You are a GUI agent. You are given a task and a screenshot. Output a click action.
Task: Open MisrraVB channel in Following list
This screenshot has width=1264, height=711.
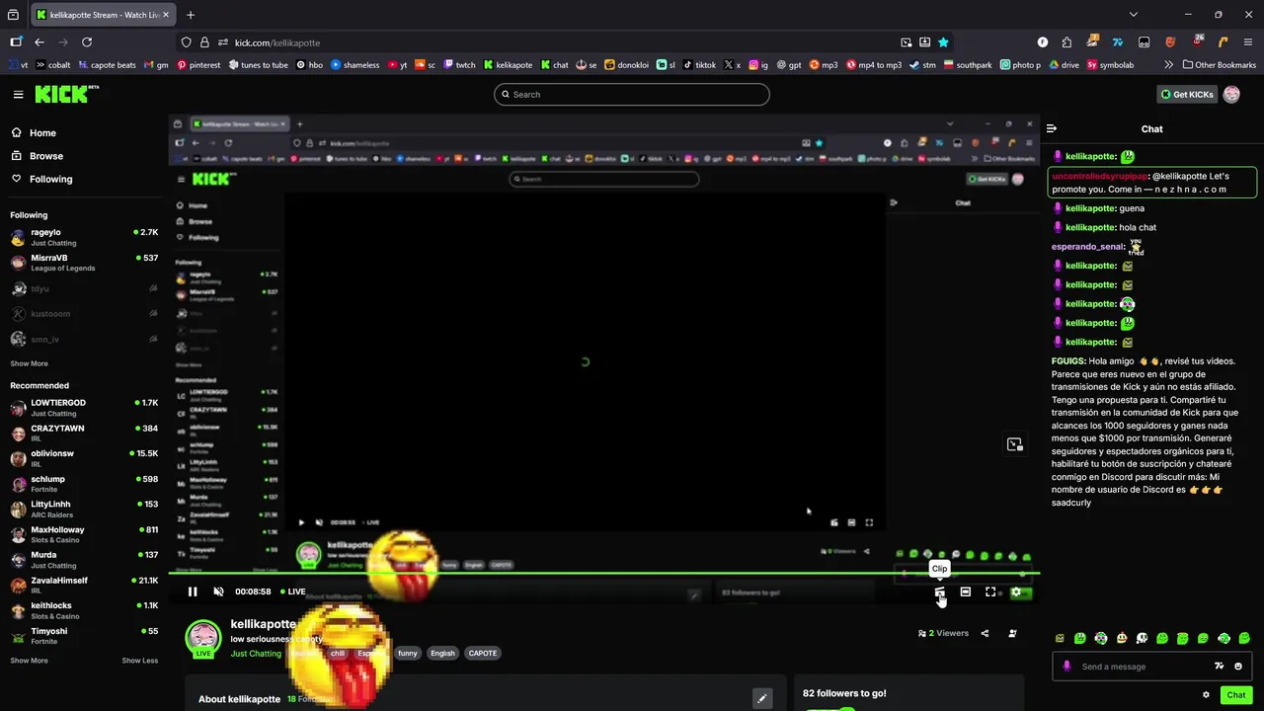pos(84,263)
